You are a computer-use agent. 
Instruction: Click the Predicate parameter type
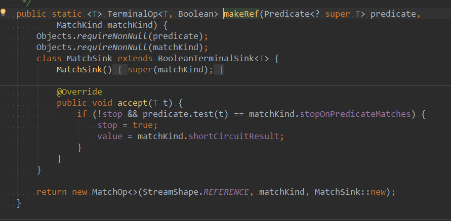point(287,14)
